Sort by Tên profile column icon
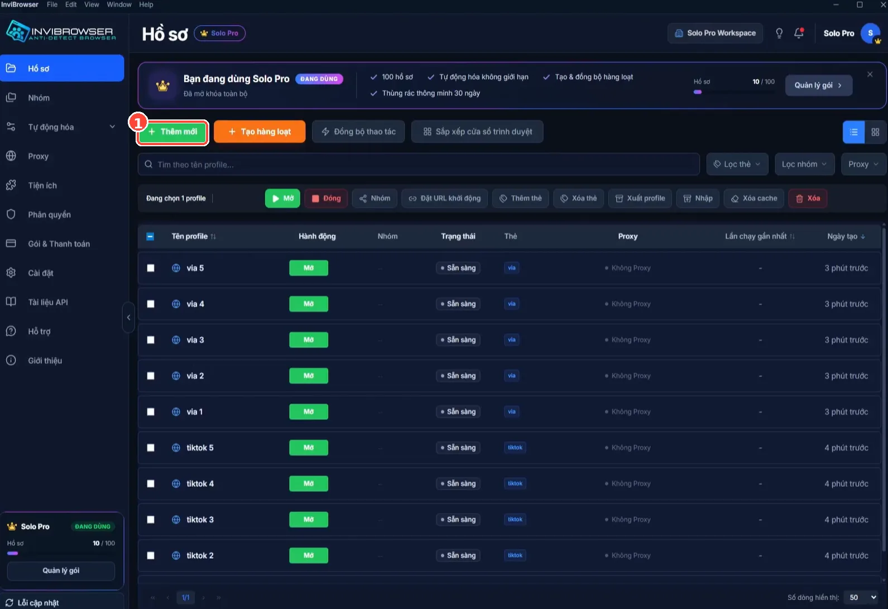 pyautogui.click(x=213, y=237)
